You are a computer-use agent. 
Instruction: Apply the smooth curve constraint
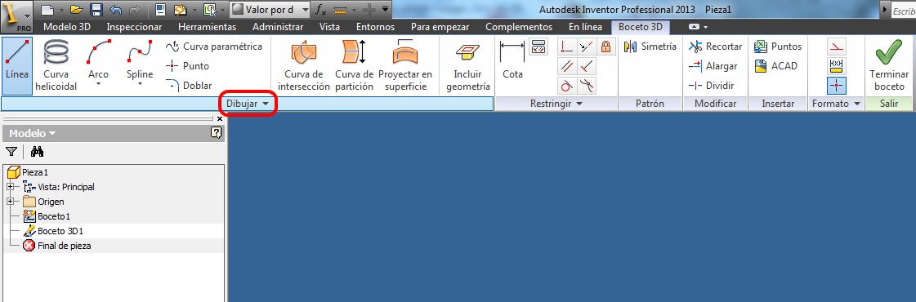point(586,86)
